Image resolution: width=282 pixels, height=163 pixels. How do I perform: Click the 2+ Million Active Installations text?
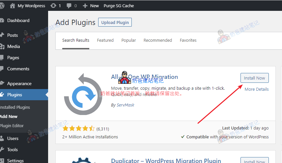tap(90, 137)
